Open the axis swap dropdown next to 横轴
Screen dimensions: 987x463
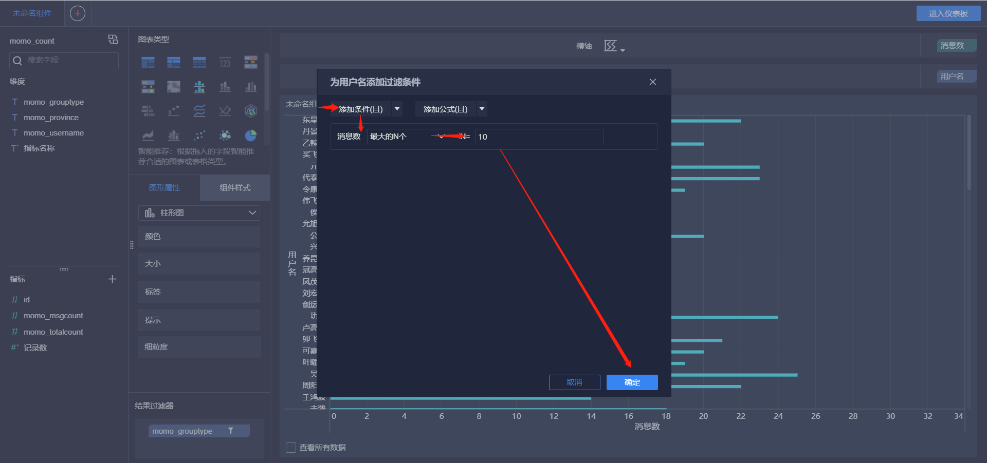tap(615, 46)
